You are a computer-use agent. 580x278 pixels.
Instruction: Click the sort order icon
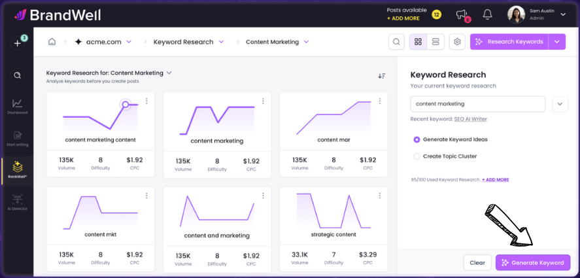click(382, 76)
